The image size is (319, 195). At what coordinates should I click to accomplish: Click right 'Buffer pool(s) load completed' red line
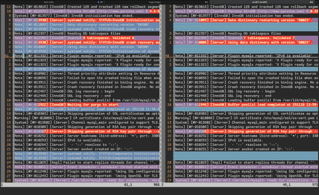(246, 105)
